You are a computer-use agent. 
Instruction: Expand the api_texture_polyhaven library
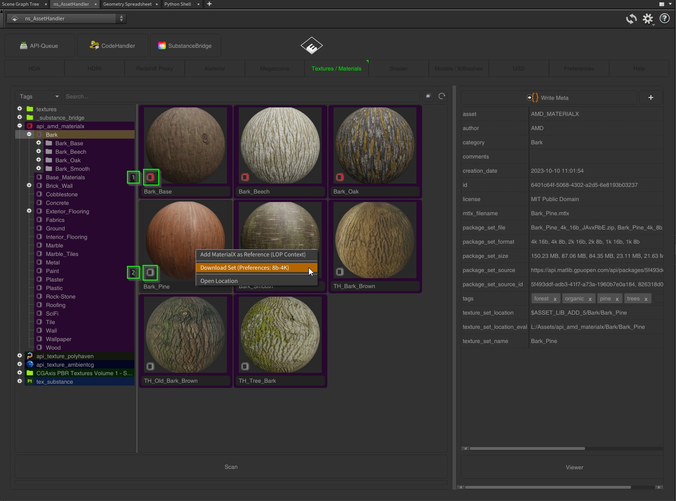coord(19,356)
